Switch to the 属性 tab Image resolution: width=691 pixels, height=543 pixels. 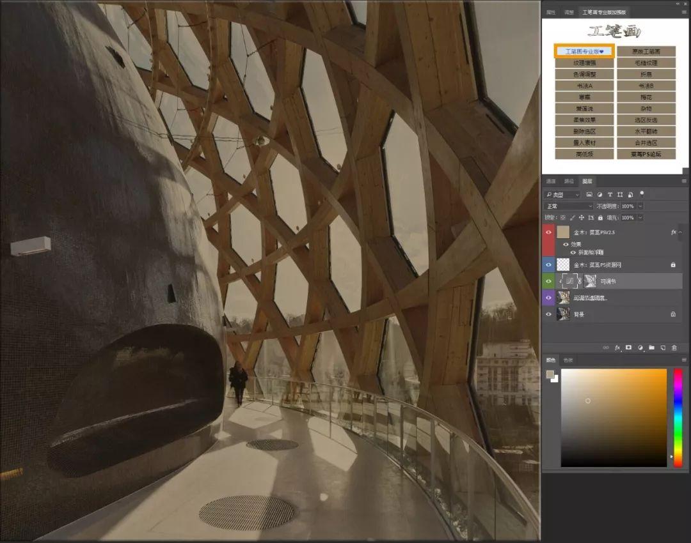551,12
